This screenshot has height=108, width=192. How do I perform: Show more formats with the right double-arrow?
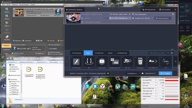pos(175,61)
